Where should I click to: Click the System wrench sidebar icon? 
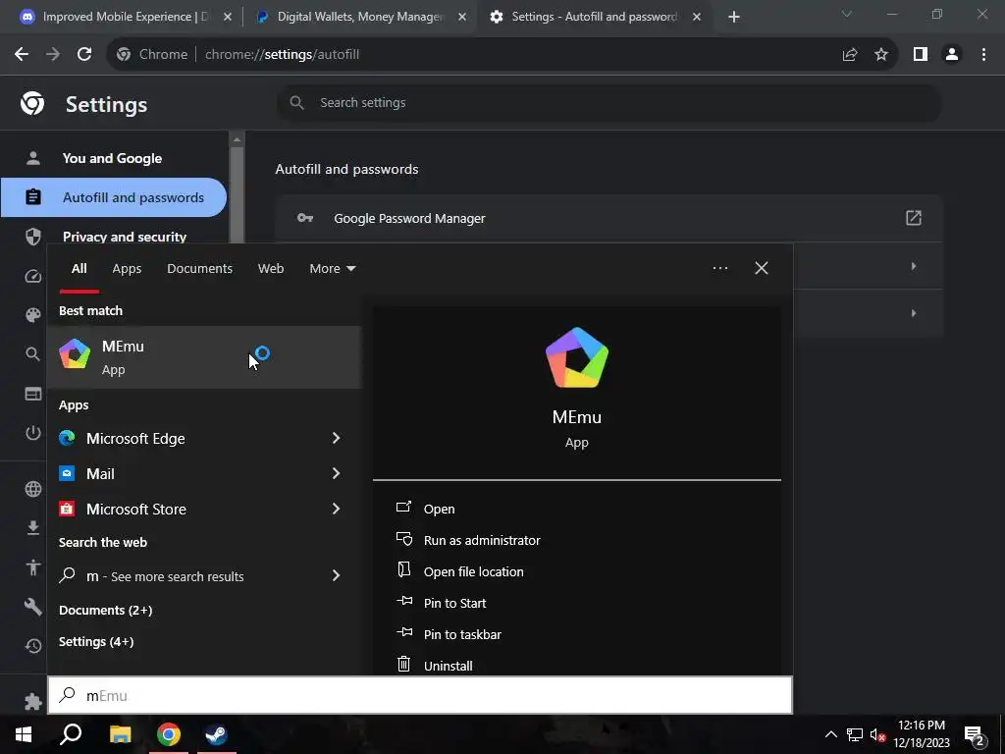click(33, 607)
